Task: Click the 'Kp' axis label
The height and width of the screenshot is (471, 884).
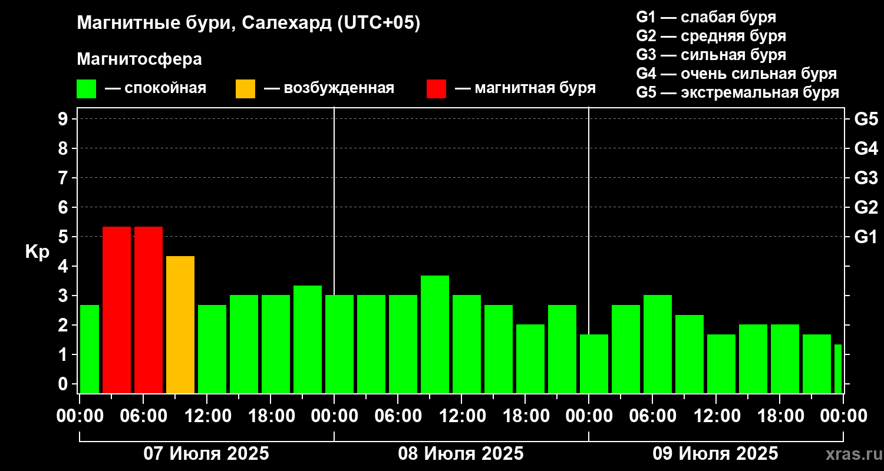Action: [x=37, y=252]
